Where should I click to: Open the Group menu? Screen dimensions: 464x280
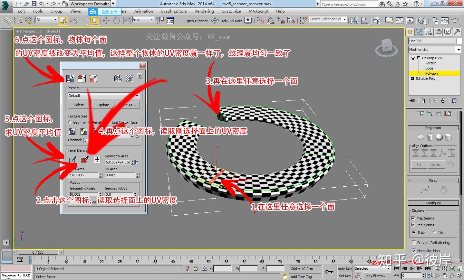(56, 11)
